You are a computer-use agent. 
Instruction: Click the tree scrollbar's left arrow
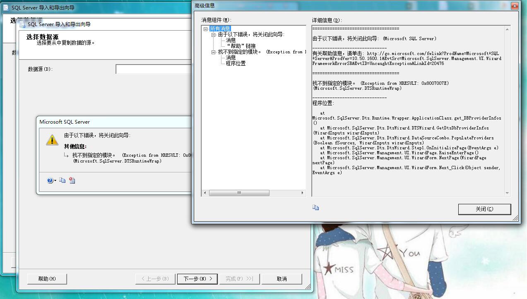(x=205, y=193)
